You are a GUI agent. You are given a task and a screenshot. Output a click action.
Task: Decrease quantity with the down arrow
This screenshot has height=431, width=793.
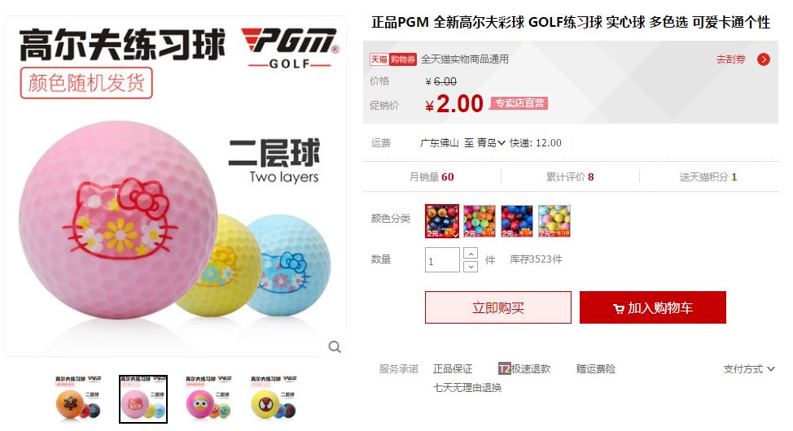click(471, 266)
